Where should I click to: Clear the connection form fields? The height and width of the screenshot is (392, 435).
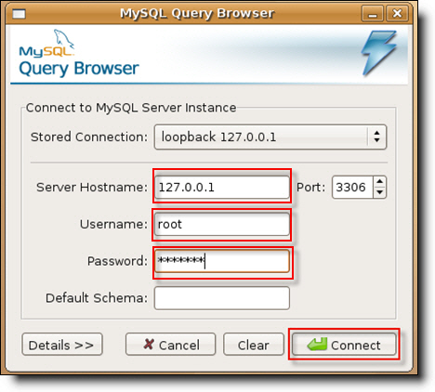click(x=254, y=345)
